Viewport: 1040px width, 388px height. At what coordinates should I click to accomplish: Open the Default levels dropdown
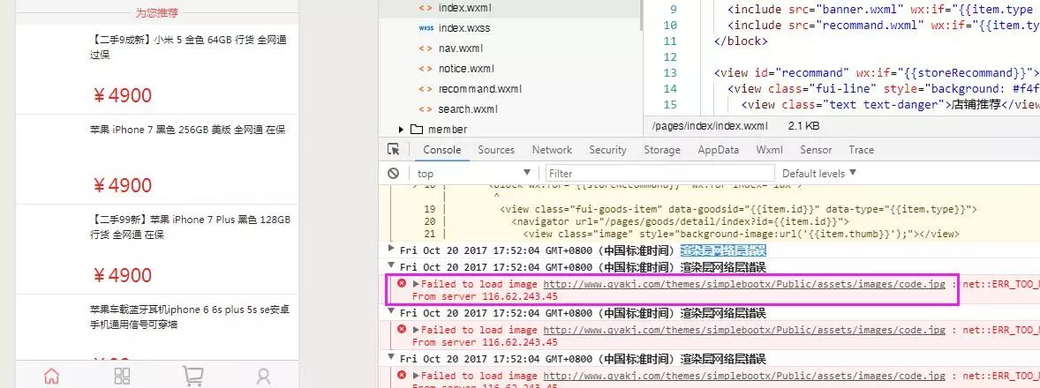(819, 174)
